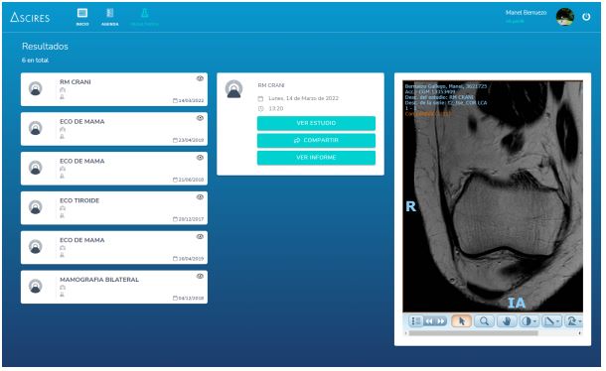Toggle eye icon on MAMOGRAFIA BILATERAL result

click(x=200, y=276)
